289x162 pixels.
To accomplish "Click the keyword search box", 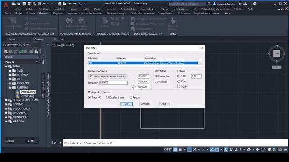I will coord(187,4).
